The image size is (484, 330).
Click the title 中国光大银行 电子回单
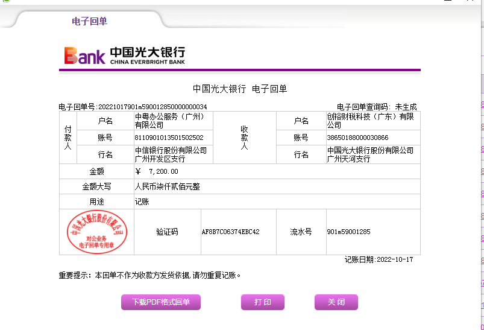click(x=240, y=89)
